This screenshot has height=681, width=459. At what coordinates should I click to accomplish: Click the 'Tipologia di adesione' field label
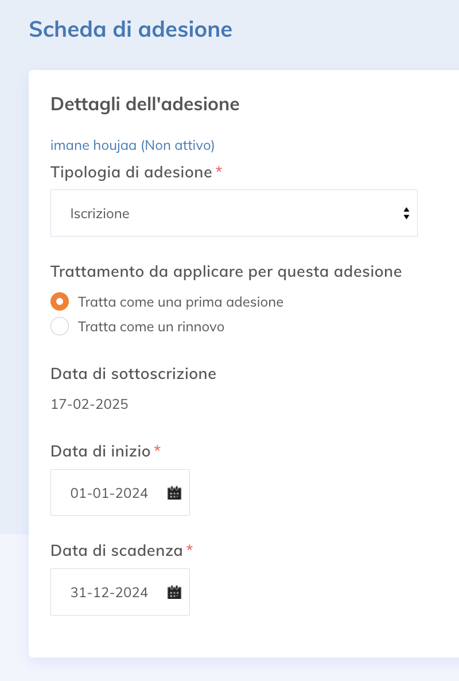tap(131, 172)
